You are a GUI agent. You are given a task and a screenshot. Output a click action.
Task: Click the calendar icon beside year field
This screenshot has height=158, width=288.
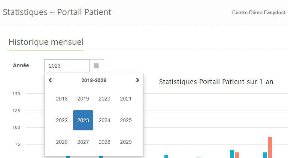click(96, 66)
